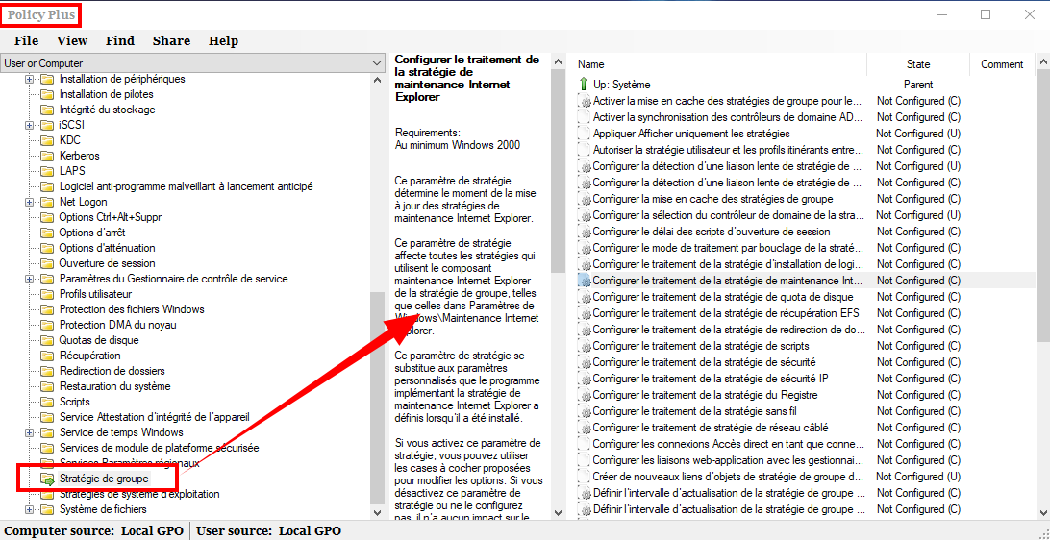Image resolution: width=1050 pixels, height=540 pixels.
Task: Click the green up-arrow icon for Up: Système
Action: coord(584,85)
